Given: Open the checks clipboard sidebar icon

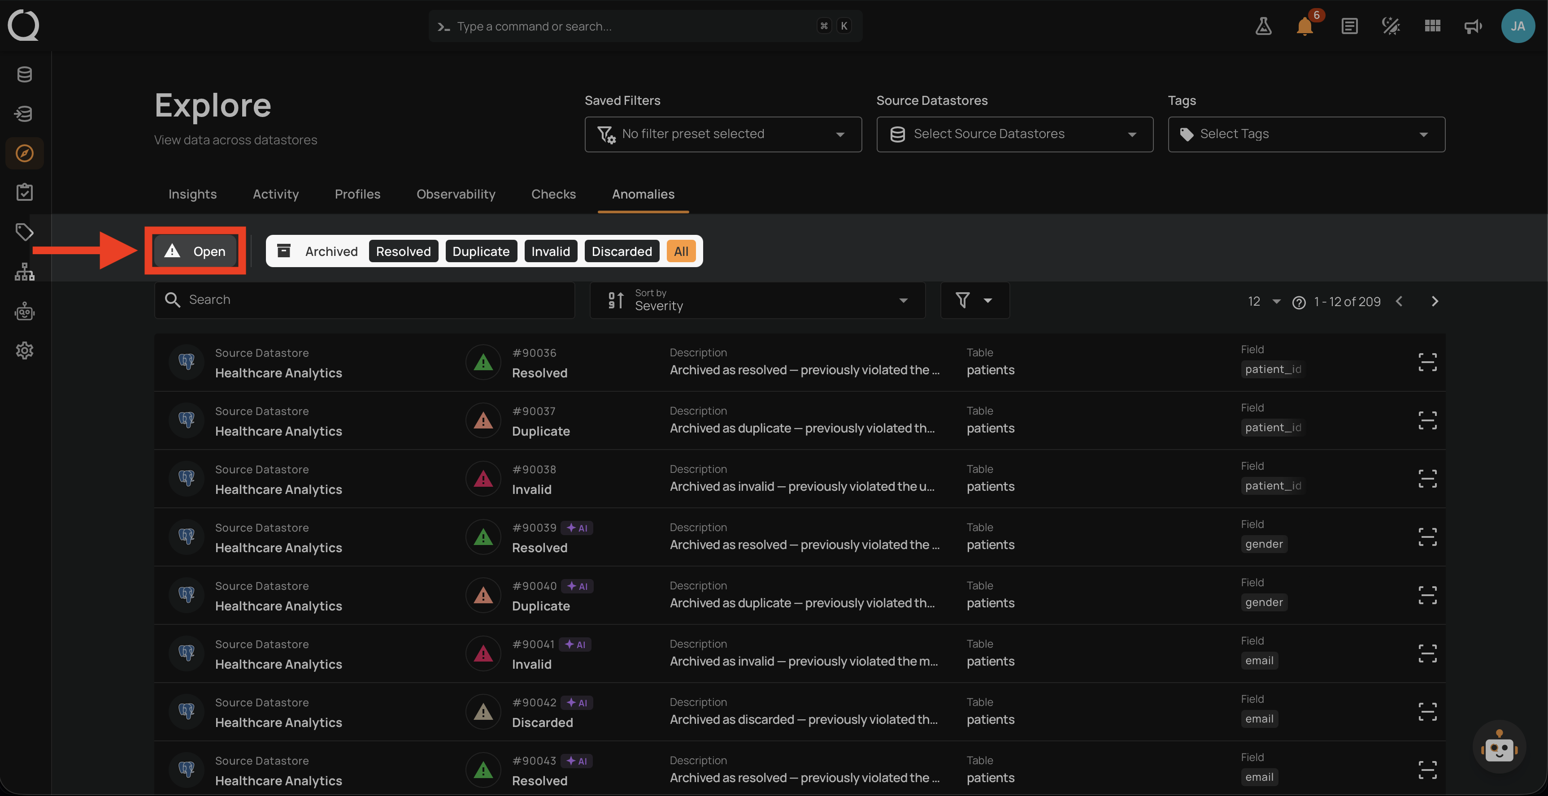Looking at the screenshot, I should tap(25, 192).
